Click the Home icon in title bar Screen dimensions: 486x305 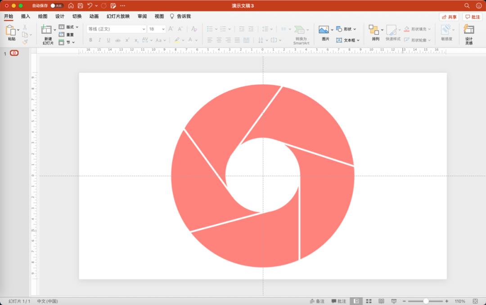(71, 5)
